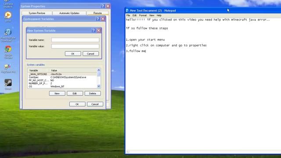Click Delete under System variables

93,93
